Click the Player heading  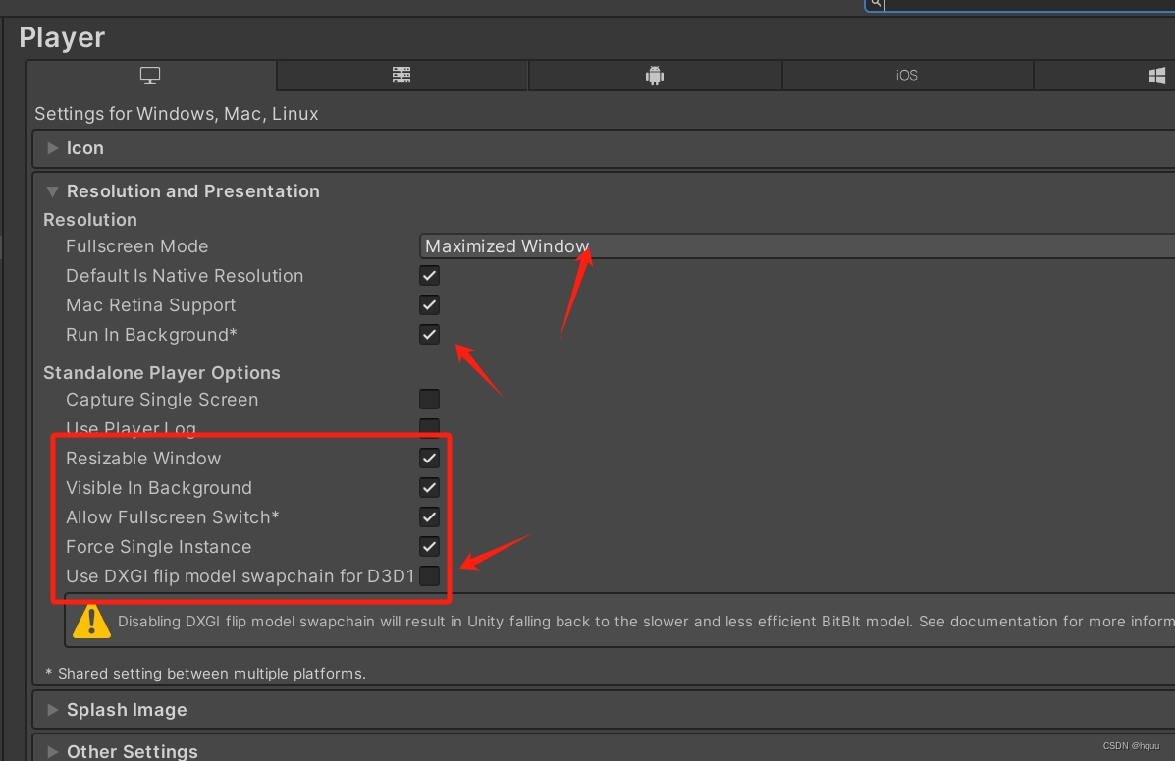coord(62,37)
